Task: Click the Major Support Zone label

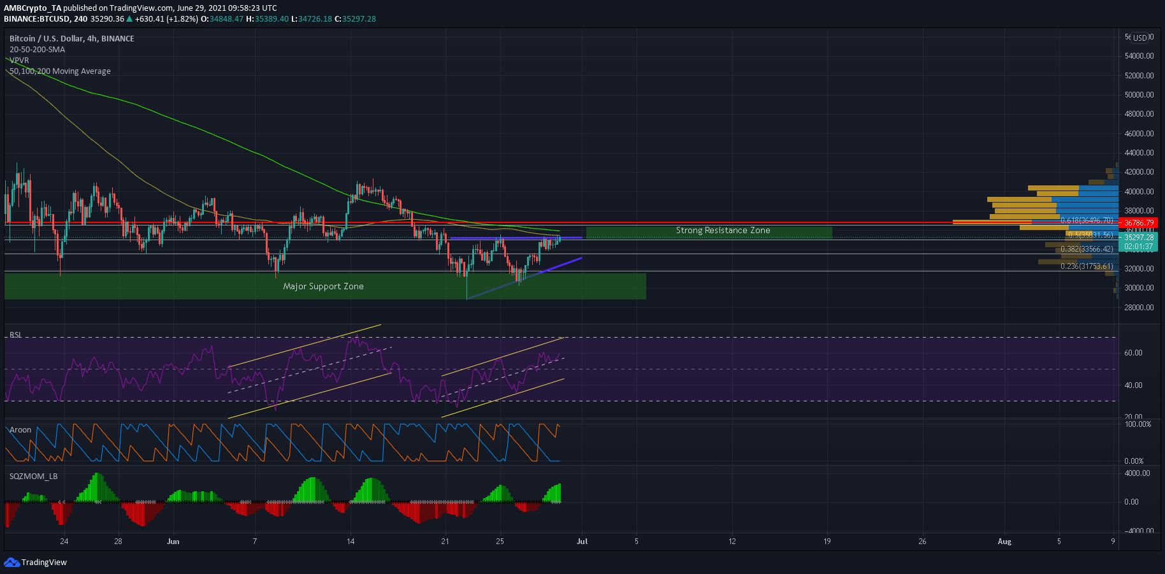Action: (323, 286)
